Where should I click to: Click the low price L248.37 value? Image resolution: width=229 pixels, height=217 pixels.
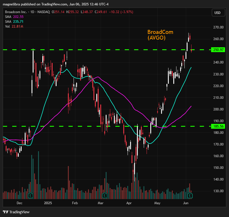[87, 12]
